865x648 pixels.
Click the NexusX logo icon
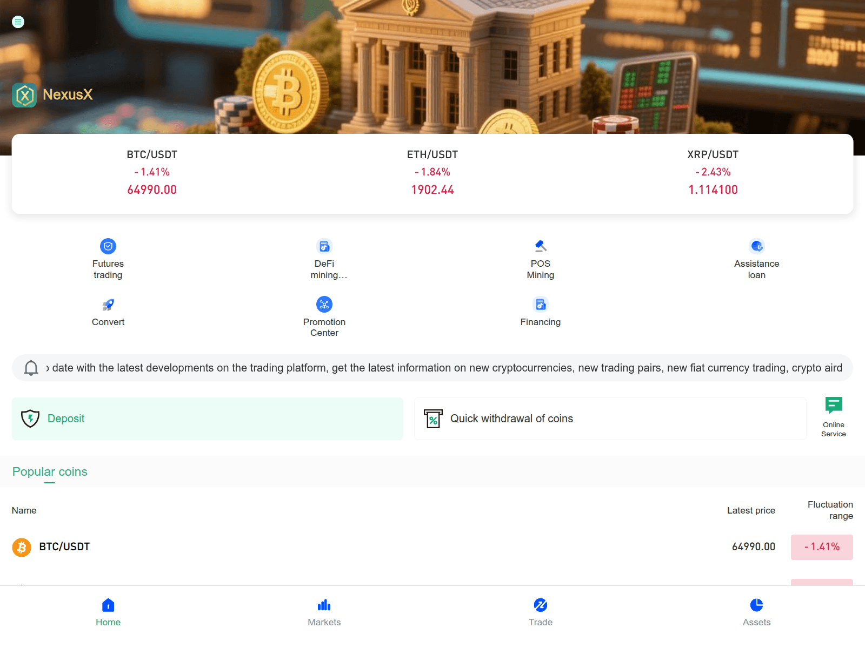(x=24, y=95)
